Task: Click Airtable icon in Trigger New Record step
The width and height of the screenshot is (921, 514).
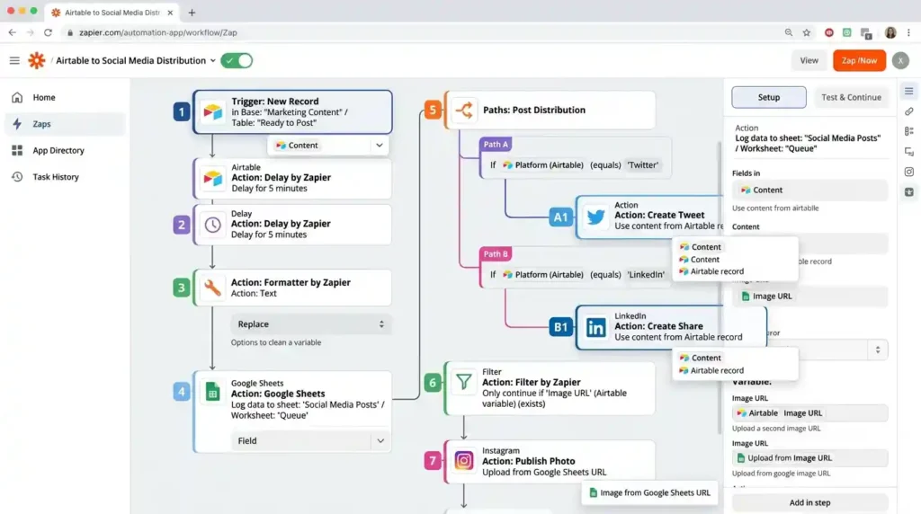Action: tap(212, 111)
